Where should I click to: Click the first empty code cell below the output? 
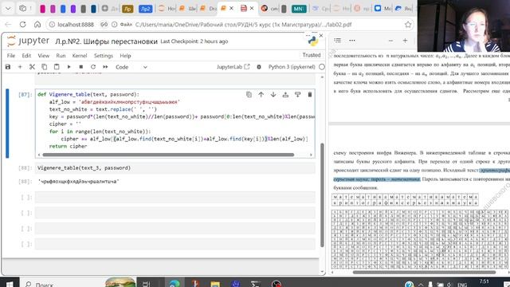(x=175, y=197)
